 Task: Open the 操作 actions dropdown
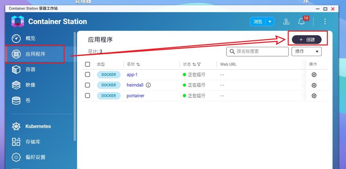tap(307, 51)
